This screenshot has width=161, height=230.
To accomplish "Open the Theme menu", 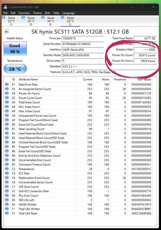I will tap(37, 13).
